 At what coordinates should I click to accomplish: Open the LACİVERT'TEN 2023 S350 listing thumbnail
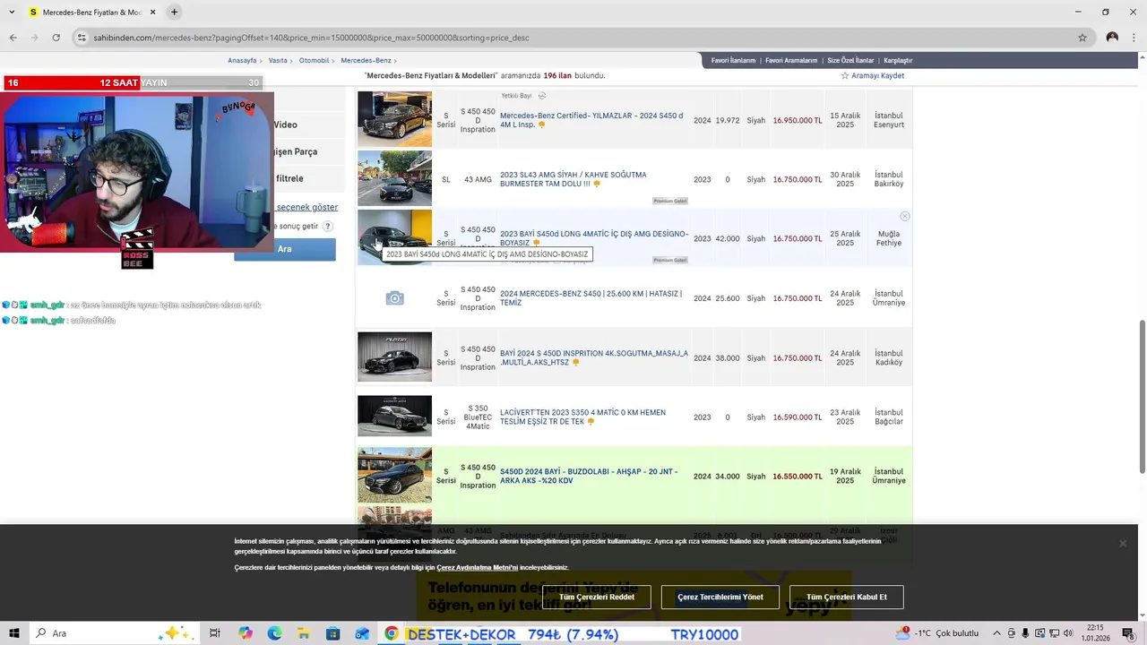[x=394, y=416]
